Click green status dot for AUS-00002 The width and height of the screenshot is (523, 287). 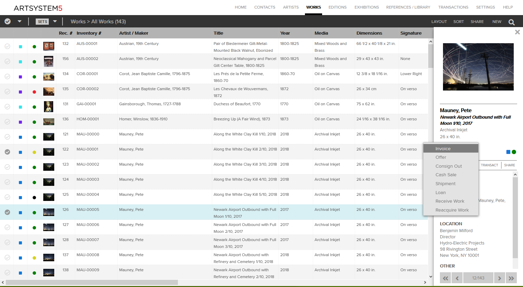pyautogui.click(x=34, y=62)
